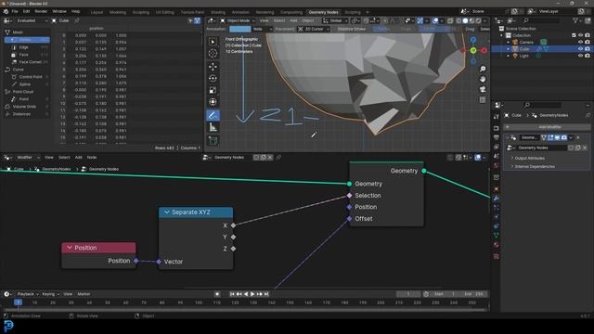The height and width of the screenshot is (334, 594).
Task: Select Light object in outliner
Action: click(523, 56)
